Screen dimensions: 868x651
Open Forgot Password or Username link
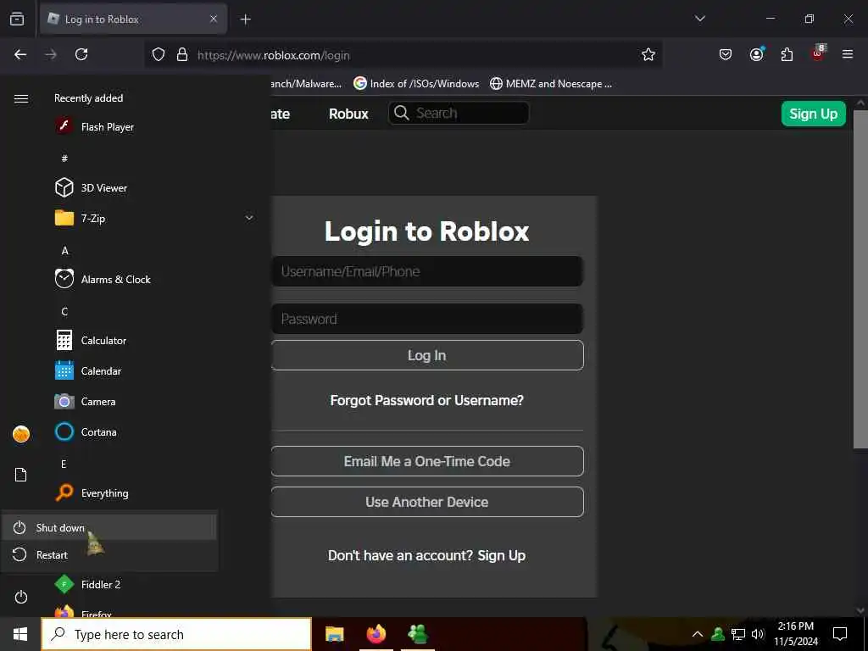(x=427, y=400)
